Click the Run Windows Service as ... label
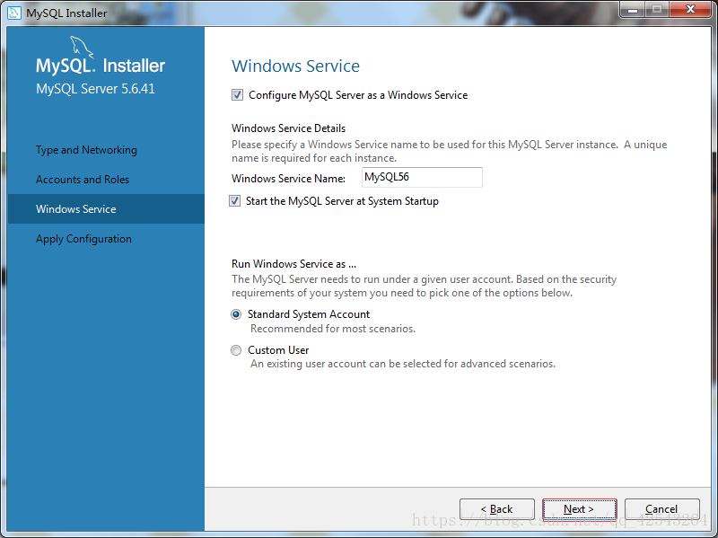 (294, 264)
